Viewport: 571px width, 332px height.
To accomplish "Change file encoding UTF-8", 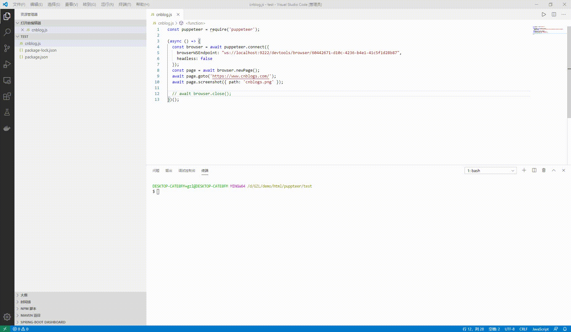I will pos(509,329).
